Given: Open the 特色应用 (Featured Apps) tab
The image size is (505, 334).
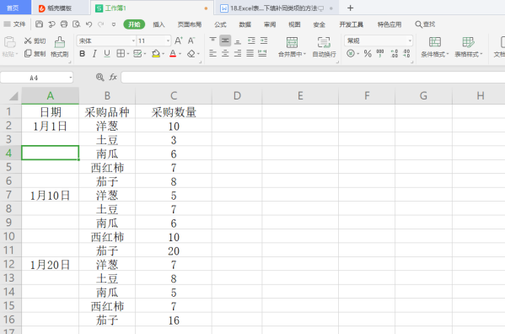Looking at the screenshot, I should pos(389,24).
